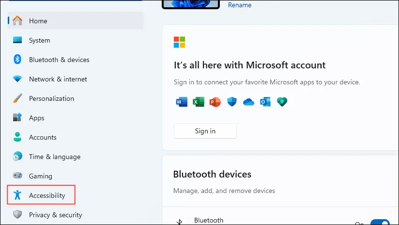Click the Apps icon in sidebar
This screenshot has width=399, height=225.
click(17, 117)
